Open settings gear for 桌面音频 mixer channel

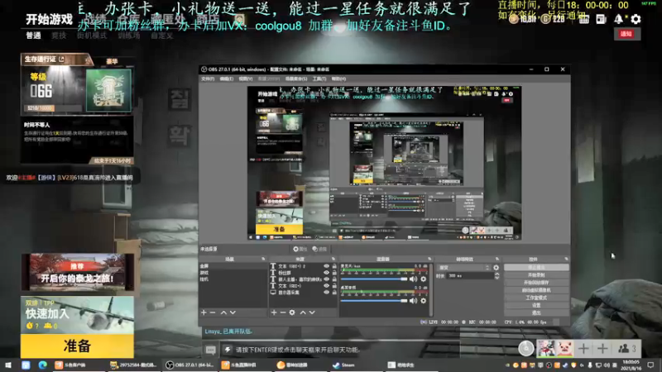pyautogui.click(x=424, y=300)
